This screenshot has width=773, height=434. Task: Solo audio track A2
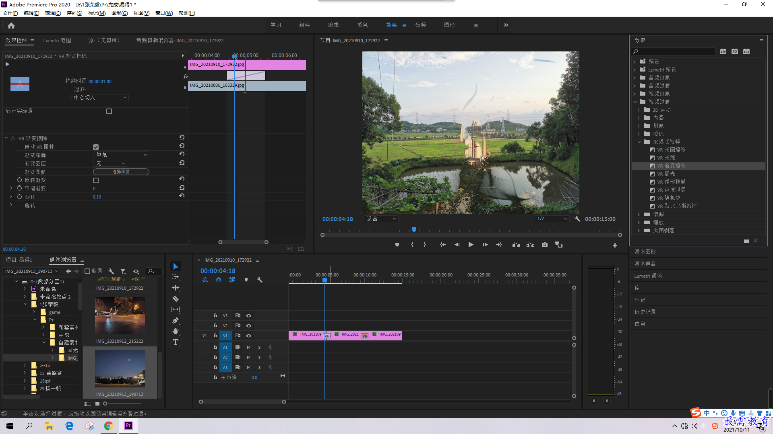click(259, 357)
